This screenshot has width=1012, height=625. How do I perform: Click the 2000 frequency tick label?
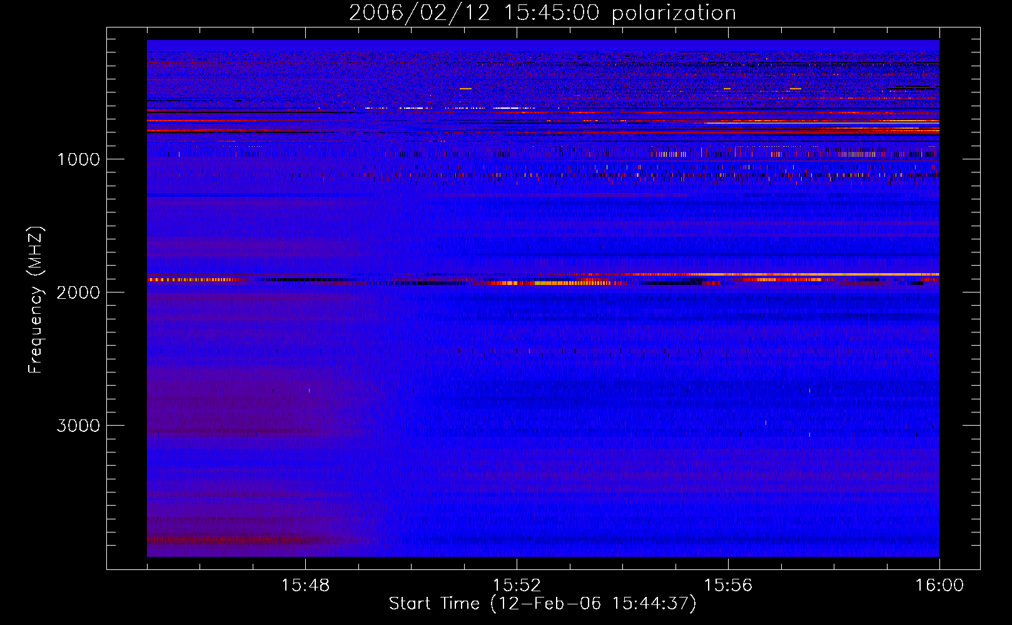[x=78, y=292]
